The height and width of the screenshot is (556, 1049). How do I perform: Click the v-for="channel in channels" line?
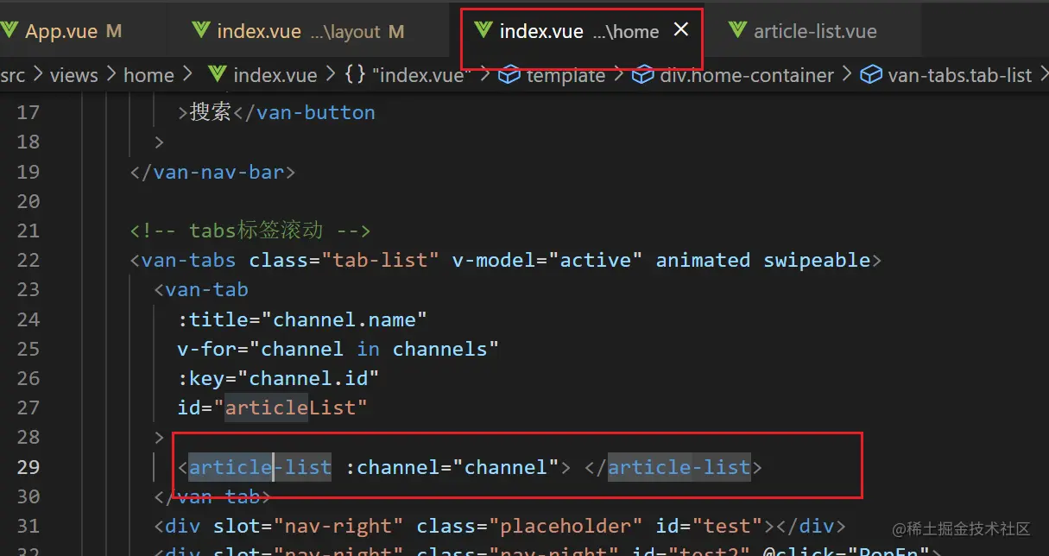coord(338,349)
